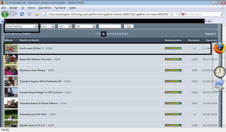This screenshot has width=226, height=132.
Task: Open the Historik menu
Action: click(x=31, y=8)
